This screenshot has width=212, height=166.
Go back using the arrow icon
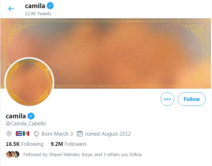pyautogui.click(x=11, y=9)
